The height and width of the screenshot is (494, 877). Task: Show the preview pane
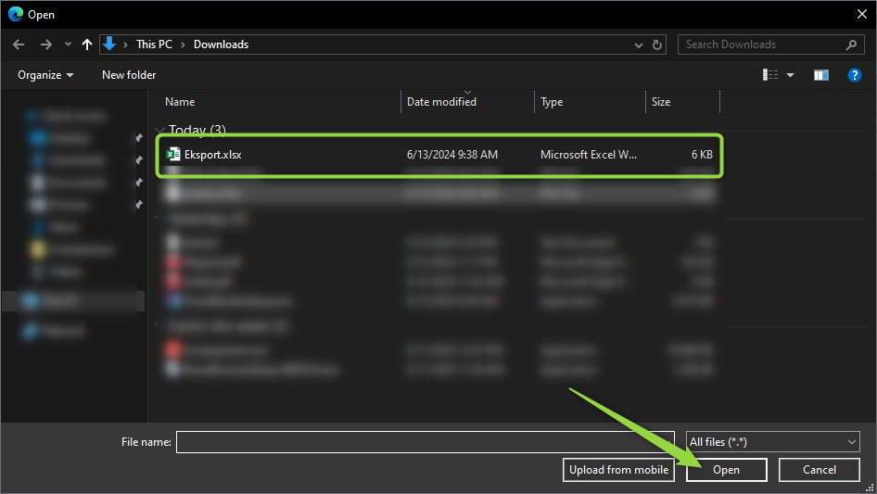point(820,75)
